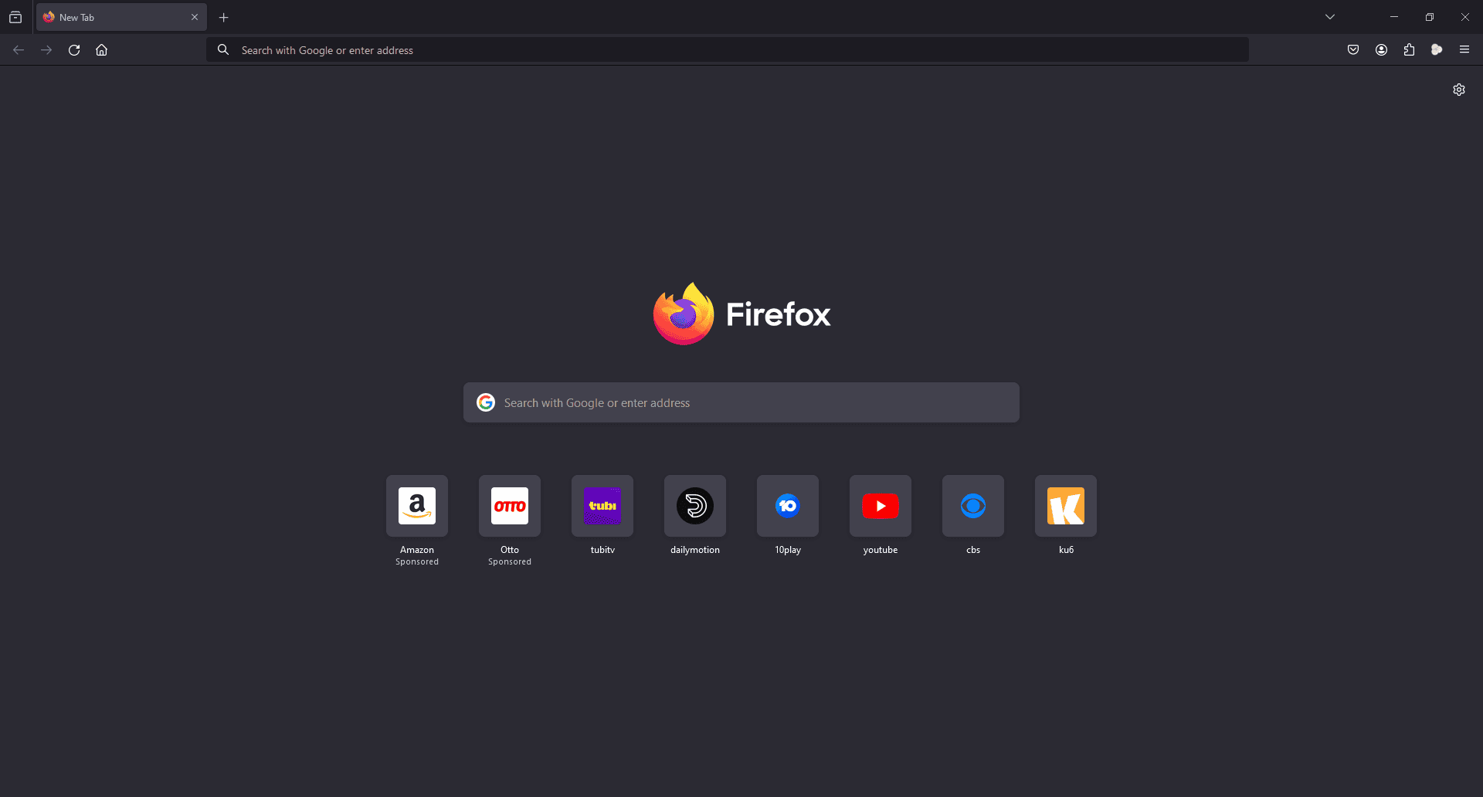
Task: Go to the browser home page
Action: click(101, 49)
